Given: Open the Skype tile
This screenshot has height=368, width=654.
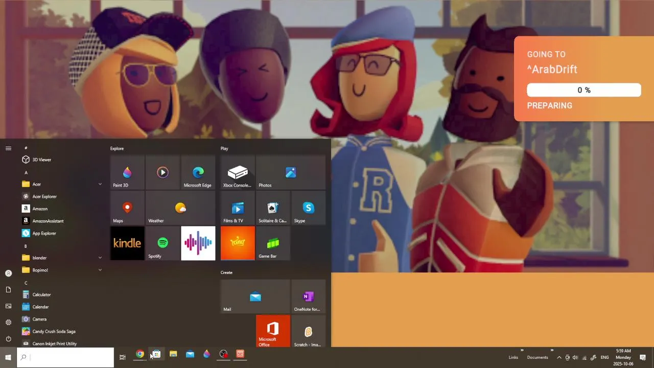Looking at the screenshot, I should tap(308, 208).
